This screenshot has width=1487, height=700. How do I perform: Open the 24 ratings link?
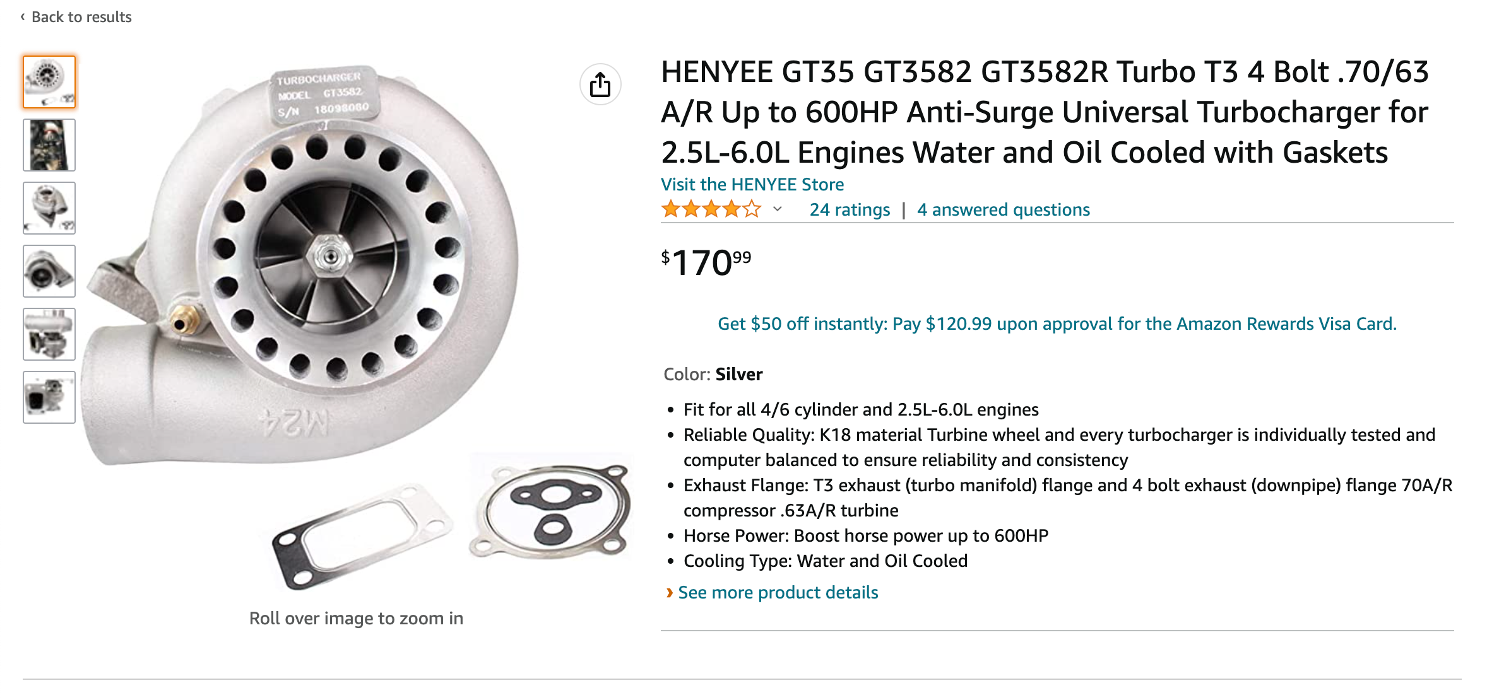[850, 209]
